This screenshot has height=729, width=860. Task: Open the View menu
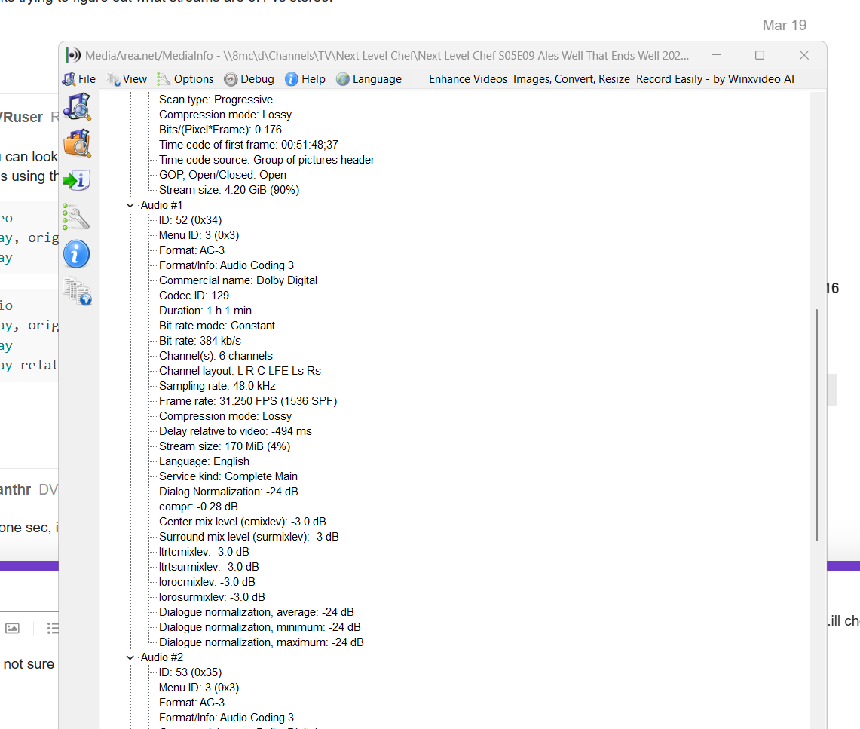[x=127, y=79]
